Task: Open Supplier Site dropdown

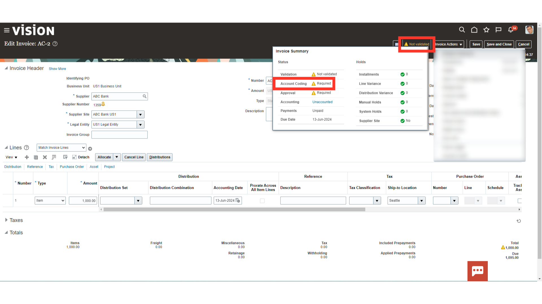Action: (141, 114)
